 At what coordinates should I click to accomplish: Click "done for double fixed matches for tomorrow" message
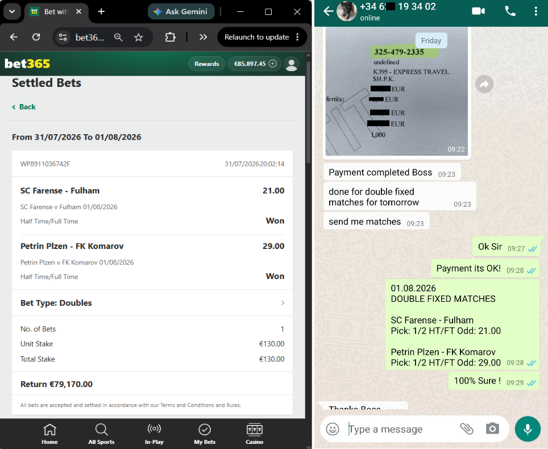pyautogui.click(x=400, y=197)
